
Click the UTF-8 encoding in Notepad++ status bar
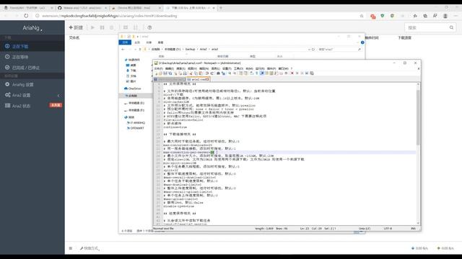388,229
